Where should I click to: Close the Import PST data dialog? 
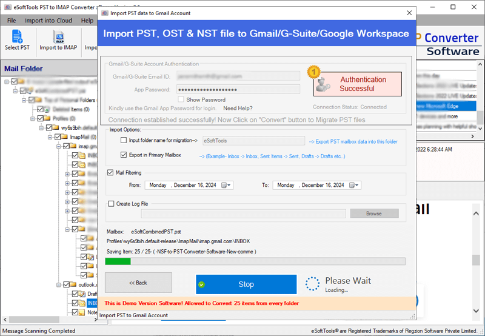click(x=409, y=13)
